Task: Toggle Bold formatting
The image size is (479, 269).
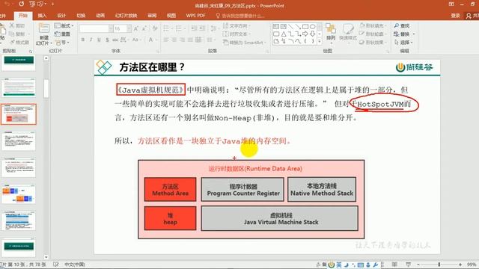Action: click(83, 40)
